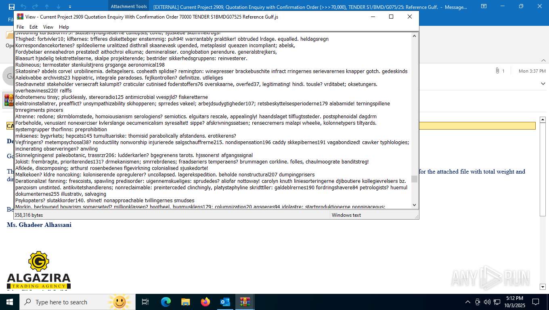Viewport: 549px width, 310px height.
Task: Switch to the Attachment Tools ribbon tab
Action: (x=129, y=6)
